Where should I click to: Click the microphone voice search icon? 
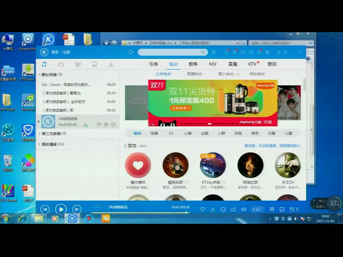(213, 52)
